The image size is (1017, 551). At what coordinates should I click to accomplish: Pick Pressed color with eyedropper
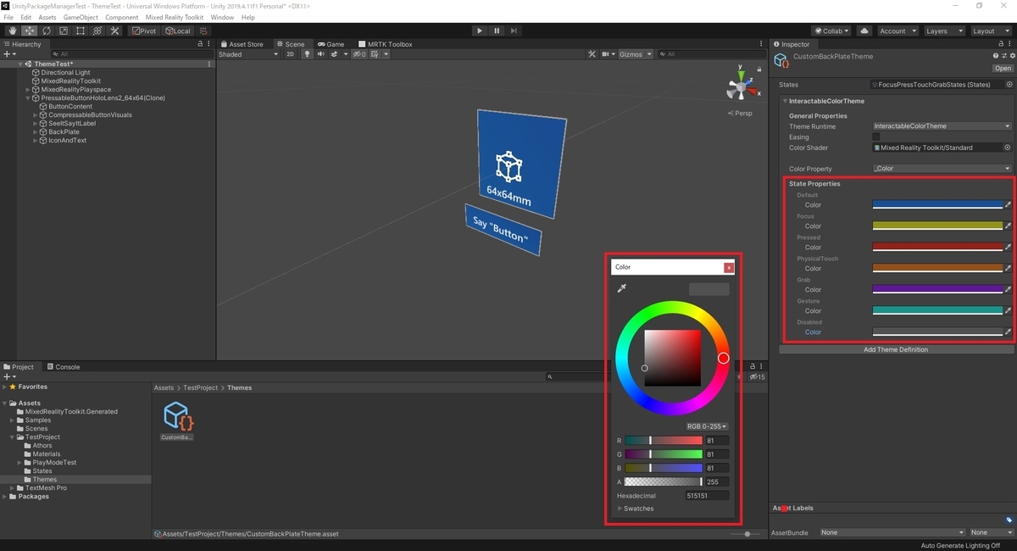(x=1008, y=248)
